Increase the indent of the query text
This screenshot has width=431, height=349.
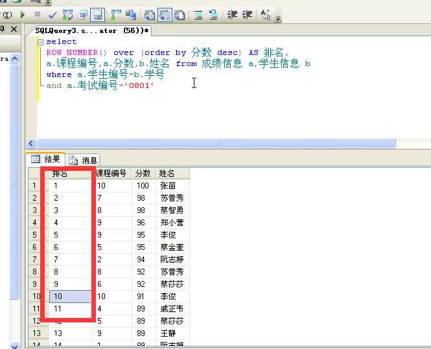point(248,14)
